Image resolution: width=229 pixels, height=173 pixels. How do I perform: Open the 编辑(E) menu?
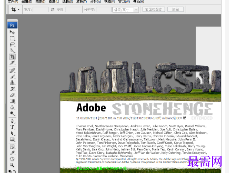coord(27,2)
